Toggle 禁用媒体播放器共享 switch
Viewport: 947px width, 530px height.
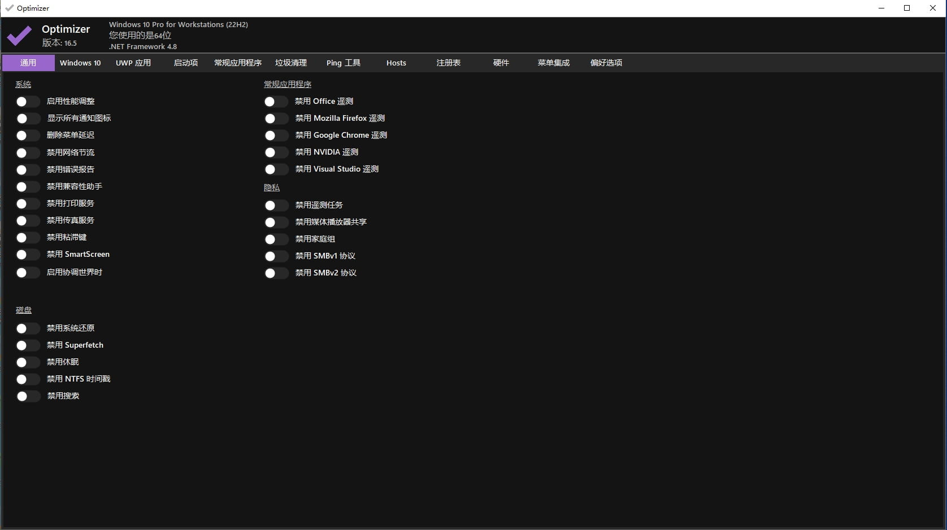tap(276, 222)
